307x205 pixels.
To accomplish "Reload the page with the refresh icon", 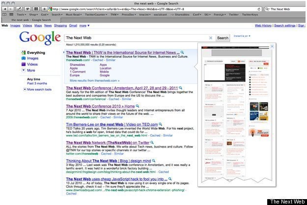I will 259,9.
